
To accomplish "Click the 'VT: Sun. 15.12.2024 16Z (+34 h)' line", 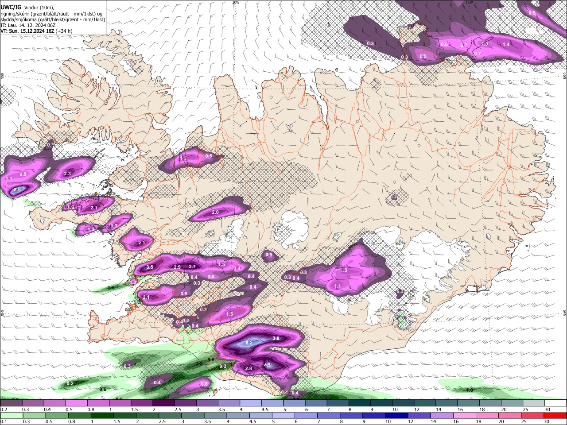I will tap(36, 31).
